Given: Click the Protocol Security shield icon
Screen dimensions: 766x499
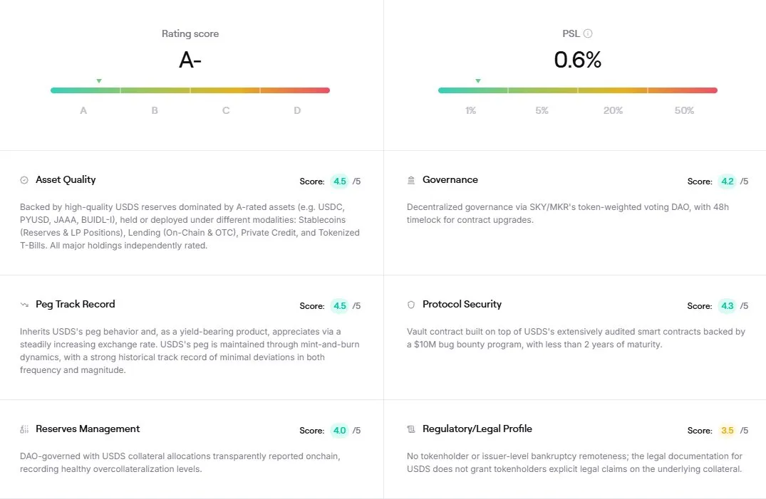Looking at the screenshot, I should (411, 305).
